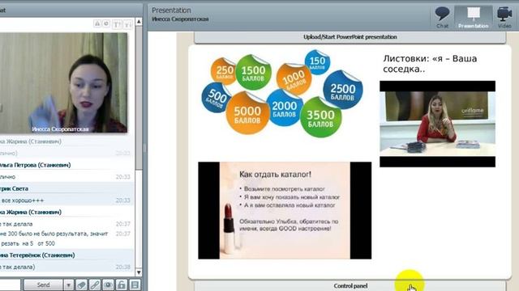
Task: Click the Oriflame video thumbnail on slide
Action: tap(437, 124)
